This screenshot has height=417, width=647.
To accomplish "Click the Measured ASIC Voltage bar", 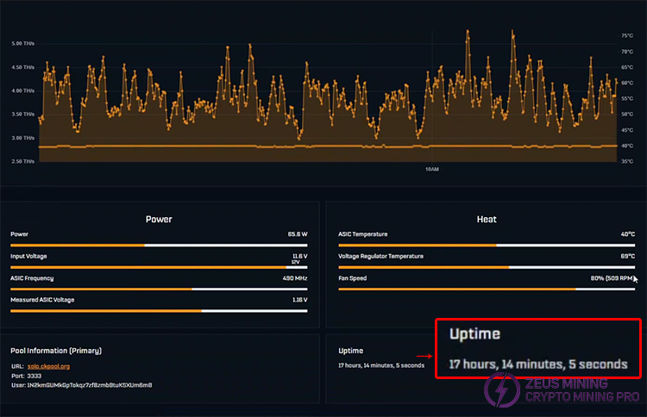I will click(x=159, y=310).
